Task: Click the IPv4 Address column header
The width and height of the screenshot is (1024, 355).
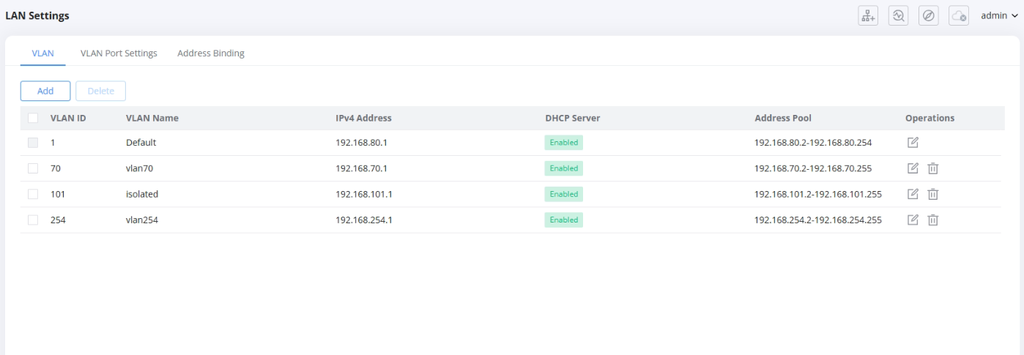Action: [x=363, y=118]
